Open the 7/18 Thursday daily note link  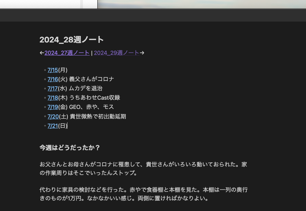click(52, 98)
